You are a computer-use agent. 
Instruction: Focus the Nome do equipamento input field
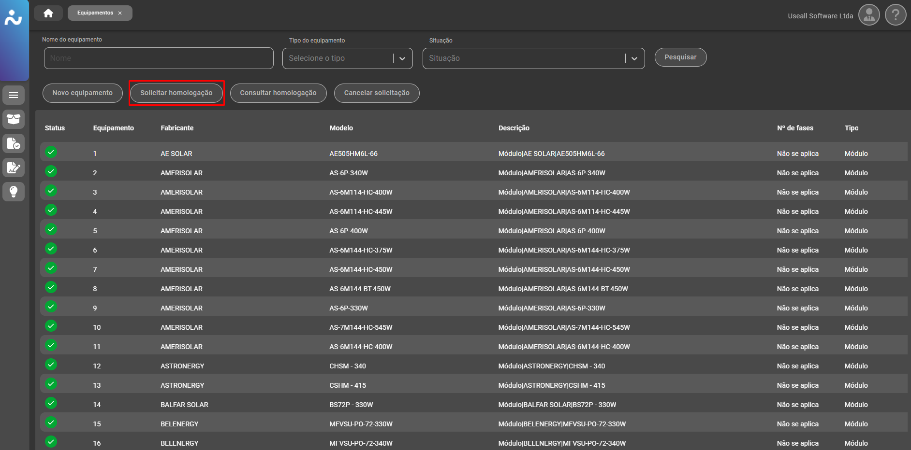(159, 58)
